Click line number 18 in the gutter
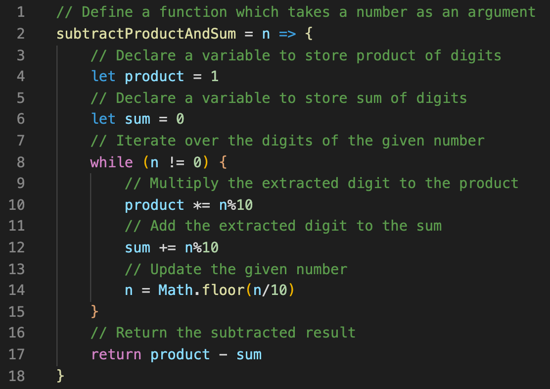Screen dimensions: 550x389 [x=16, y=376]
